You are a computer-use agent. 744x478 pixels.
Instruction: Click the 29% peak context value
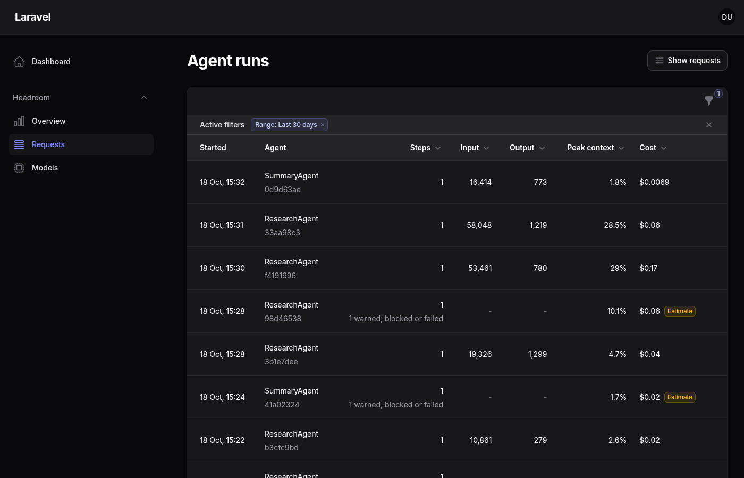(618, 268)
